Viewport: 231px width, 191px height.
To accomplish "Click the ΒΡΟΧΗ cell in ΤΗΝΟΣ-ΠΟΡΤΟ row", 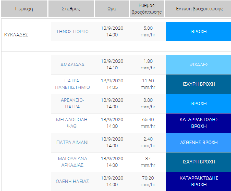I will click(x=199, y=32).
